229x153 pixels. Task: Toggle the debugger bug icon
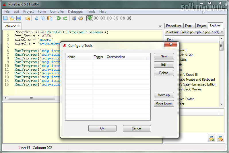pos(90,18)
